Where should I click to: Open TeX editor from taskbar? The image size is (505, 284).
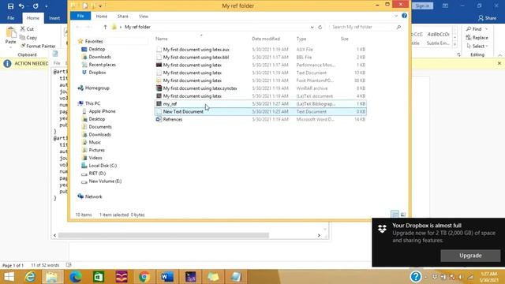tap(190, 277)
